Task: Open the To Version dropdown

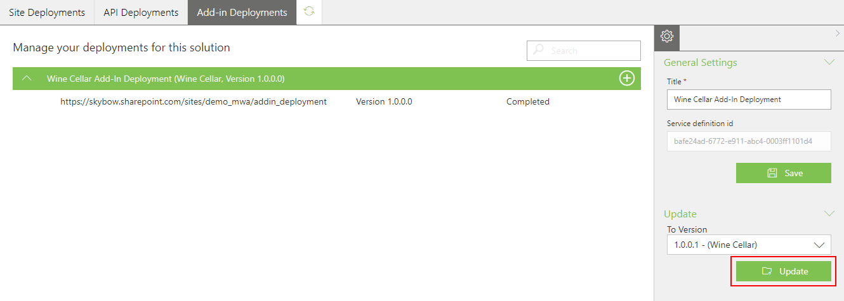Action: (749, 245)
